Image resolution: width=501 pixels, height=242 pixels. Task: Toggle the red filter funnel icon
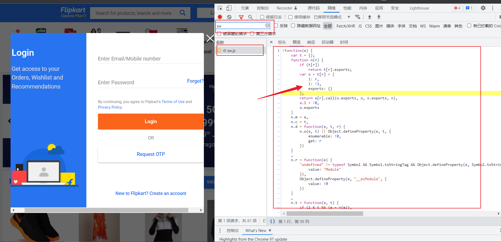tap(241, 17)
